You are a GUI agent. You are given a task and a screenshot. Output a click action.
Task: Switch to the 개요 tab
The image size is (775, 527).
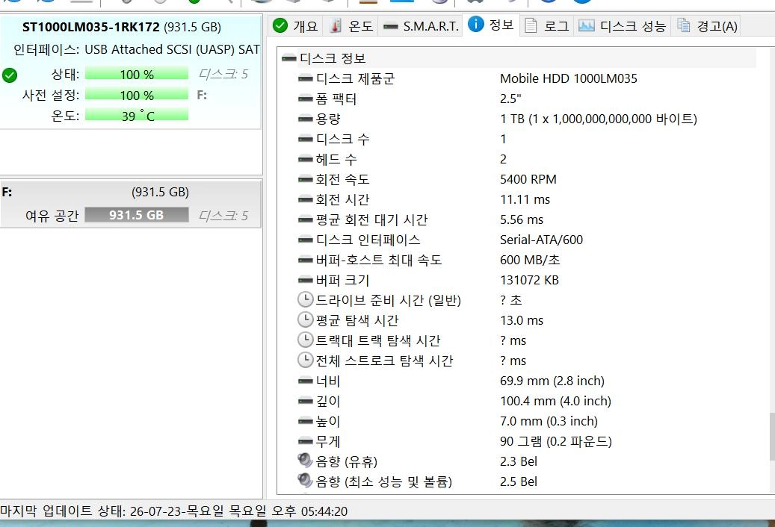point(295,25)
